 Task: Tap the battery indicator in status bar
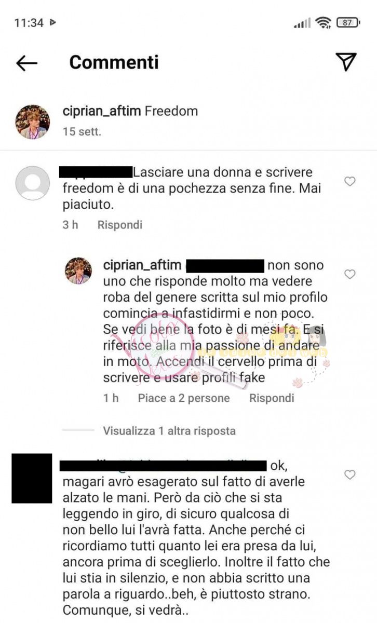(x=348, y=22)
